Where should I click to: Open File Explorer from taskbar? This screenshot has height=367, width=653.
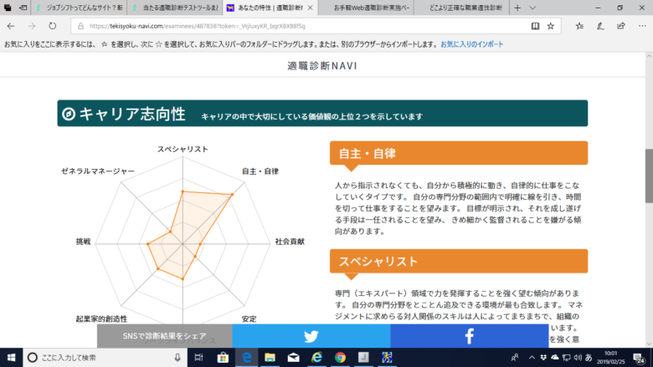270,358
